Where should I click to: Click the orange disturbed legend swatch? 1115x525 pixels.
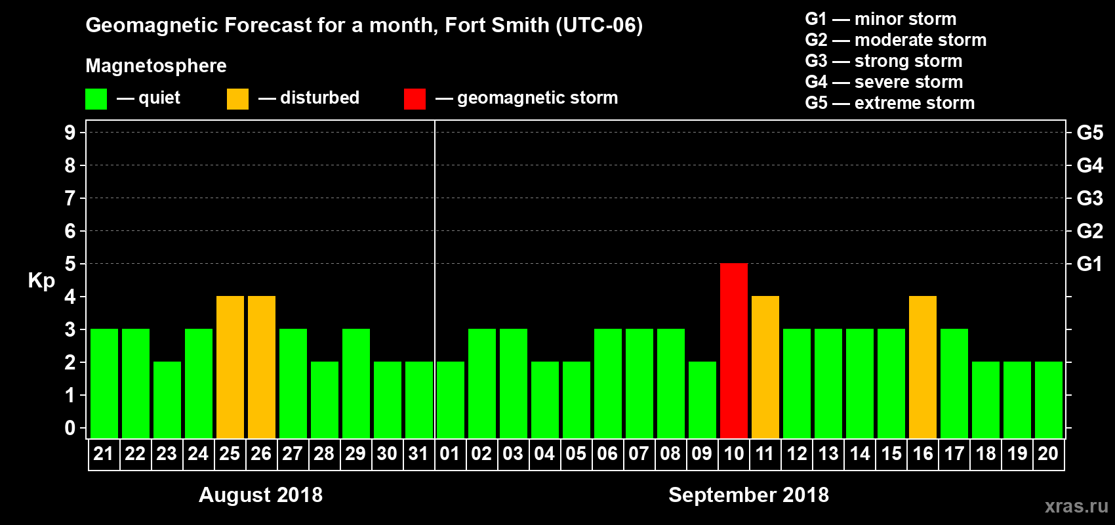238,99
